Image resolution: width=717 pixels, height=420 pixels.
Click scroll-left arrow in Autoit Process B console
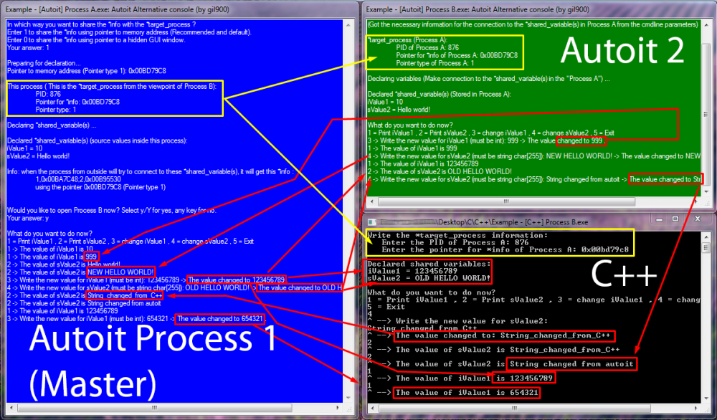click(371, 201)
